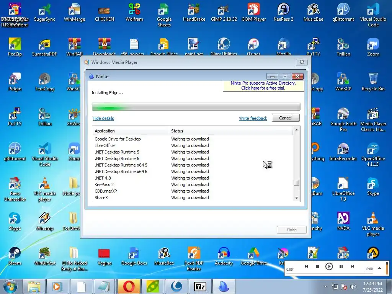Viewport: 392px width, 294px height.
Task: Open the Steam desktop shortcut
Action: click(15, 256)
